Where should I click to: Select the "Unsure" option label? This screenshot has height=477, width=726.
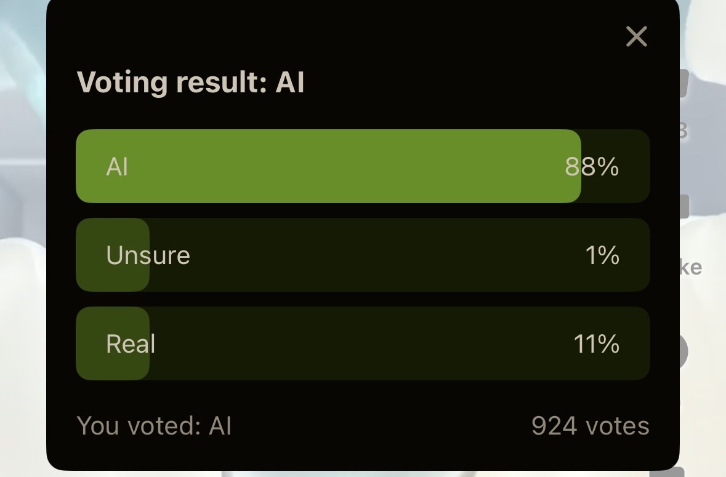click(148, 255)
